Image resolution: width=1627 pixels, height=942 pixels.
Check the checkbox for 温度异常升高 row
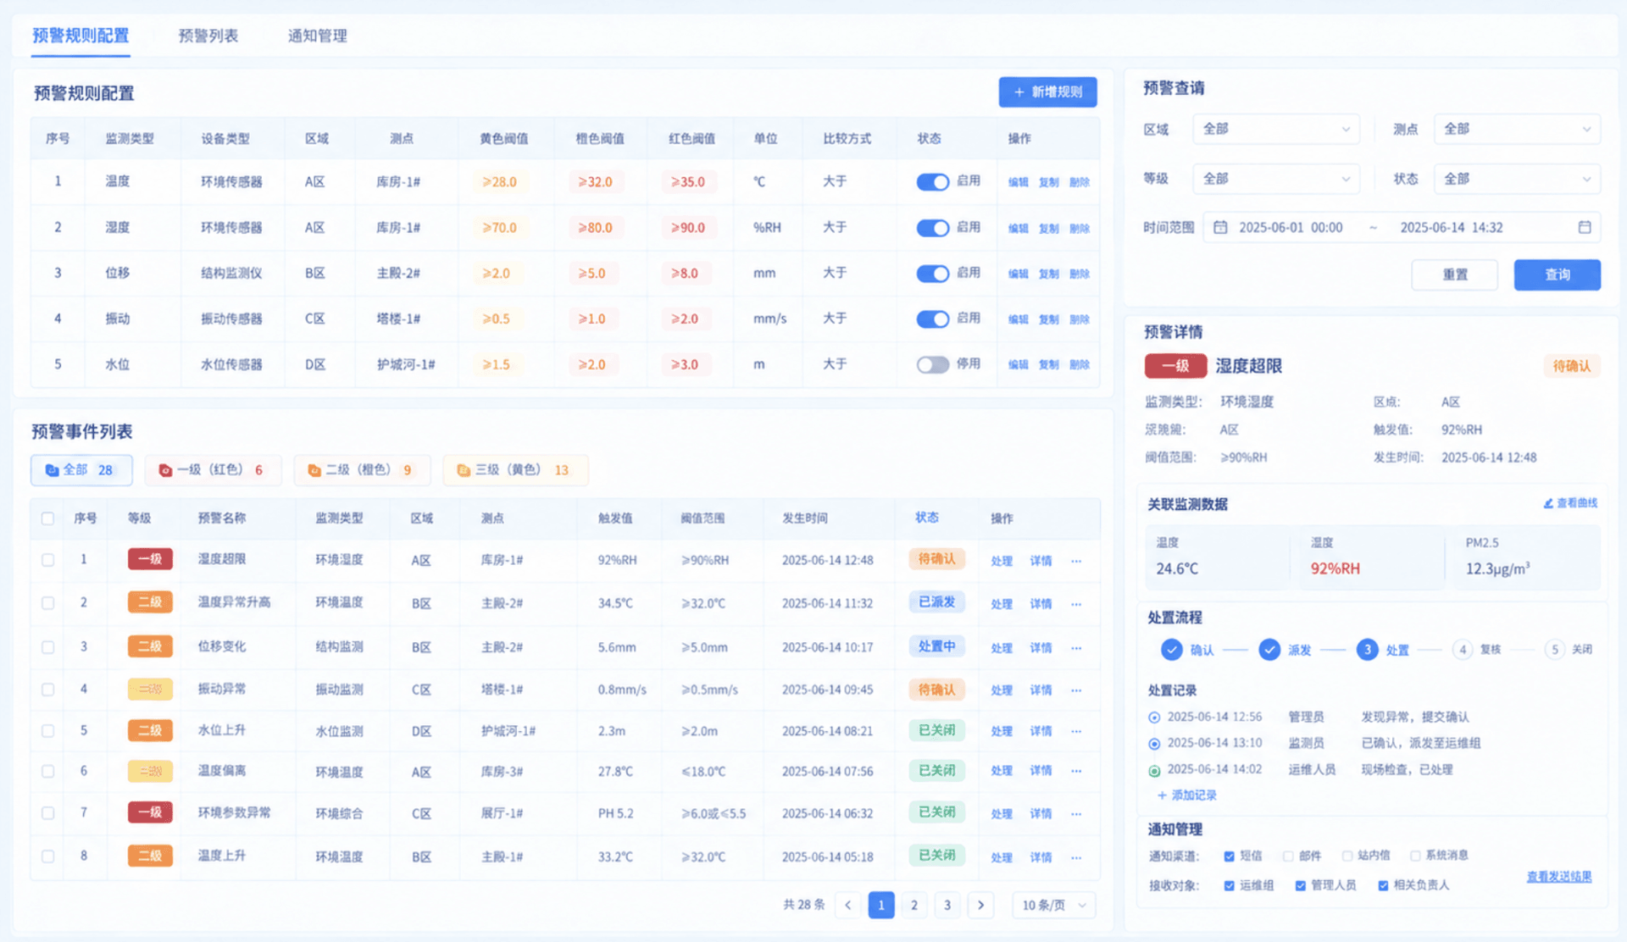click(x=47, y=603)
